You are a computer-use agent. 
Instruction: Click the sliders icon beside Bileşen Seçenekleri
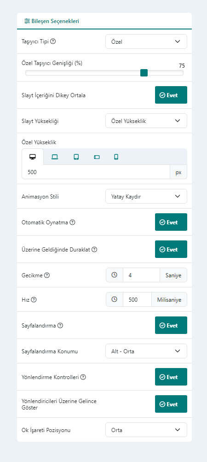tap(27, 21)
